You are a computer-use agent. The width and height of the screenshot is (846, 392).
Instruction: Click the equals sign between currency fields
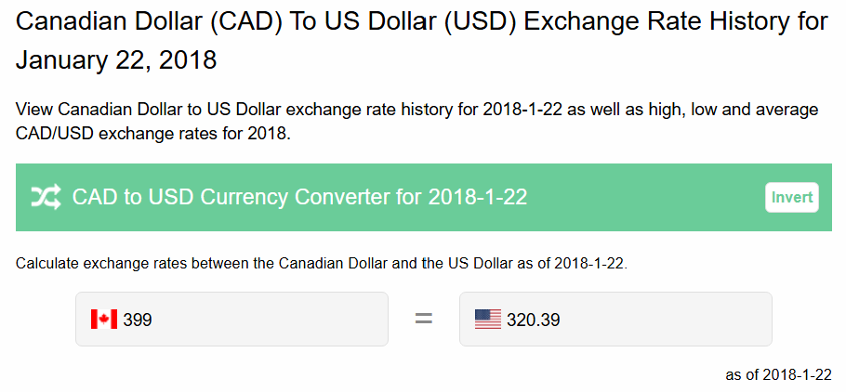[424, 320]
